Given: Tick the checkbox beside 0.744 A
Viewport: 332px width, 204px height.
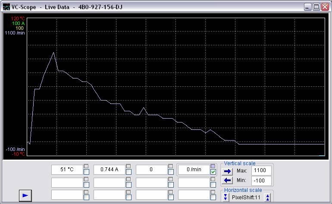Looking at the screenshot, I should pos(129,172).
